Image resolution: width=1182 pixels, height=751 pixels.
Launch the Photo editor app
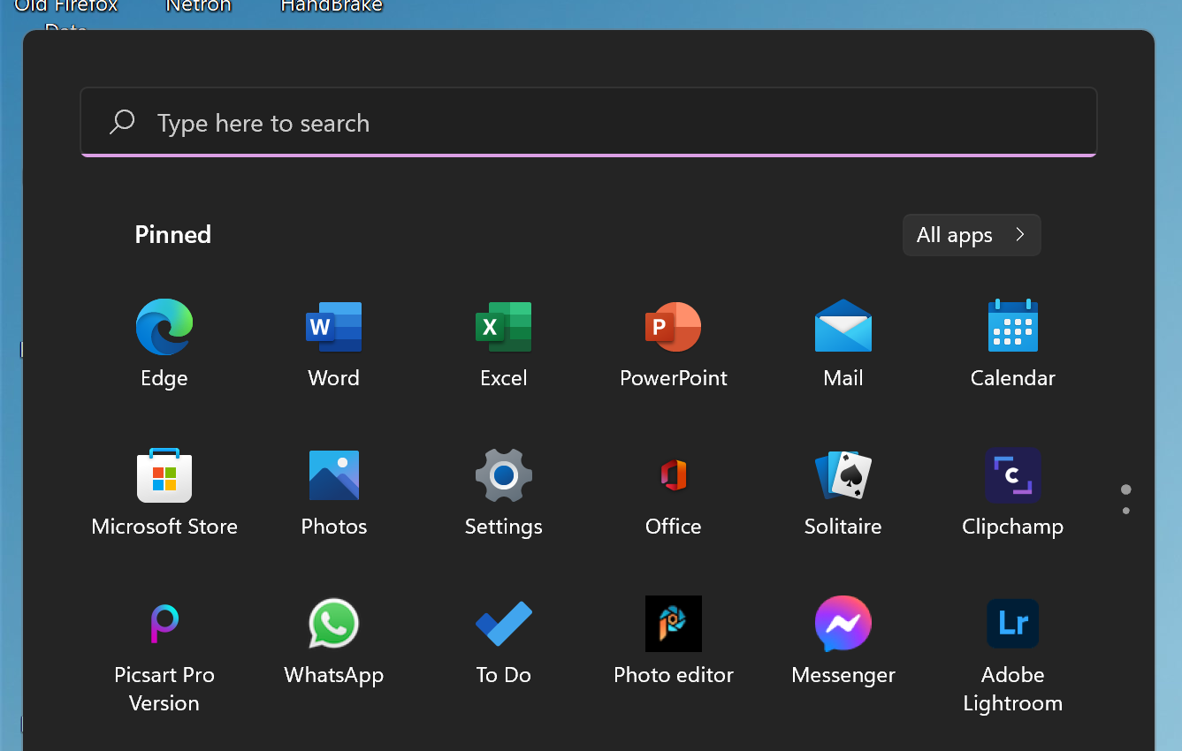click(674, 641)
